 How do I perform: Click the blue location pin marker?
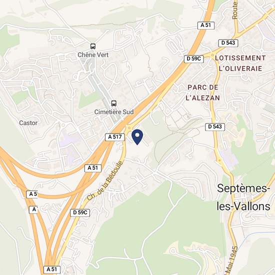pos(137,137)
